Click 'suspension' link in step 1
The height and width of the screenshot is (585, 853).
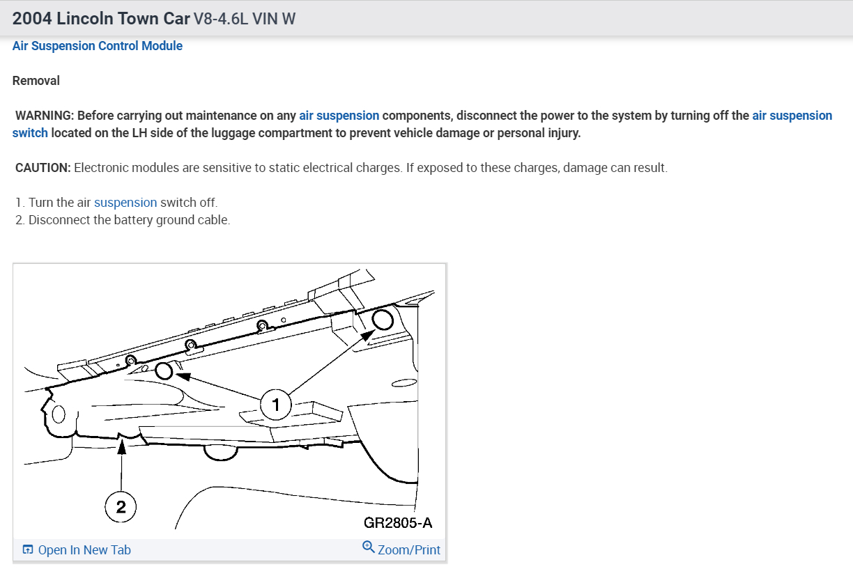click(x=125, y=203)
